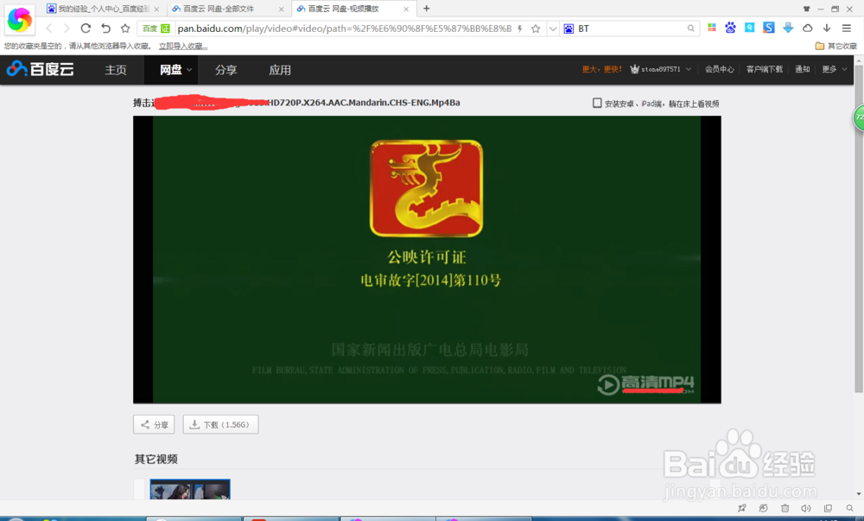Click the cloud sync icon in toolbar
Screen dimensions: 864x521
pos(807,28)
